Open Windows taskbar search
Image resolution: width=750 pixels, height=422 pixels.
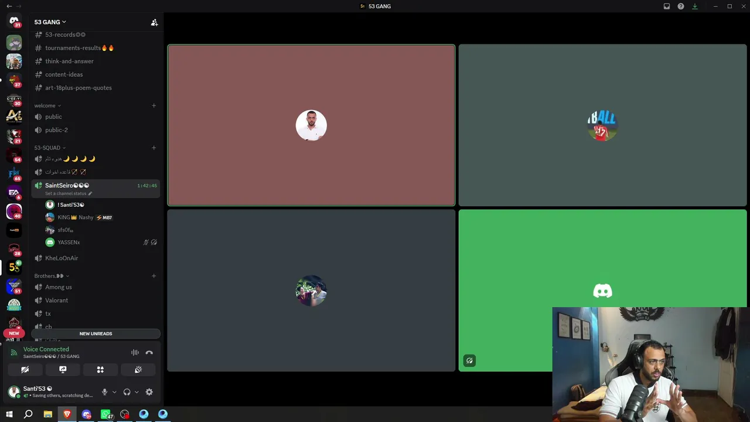28,414
